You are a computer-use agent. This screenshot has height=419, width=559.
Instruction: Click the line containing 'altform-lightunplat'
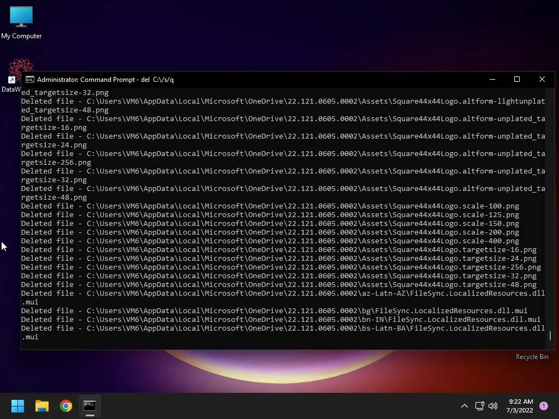[x=283, y=101]
